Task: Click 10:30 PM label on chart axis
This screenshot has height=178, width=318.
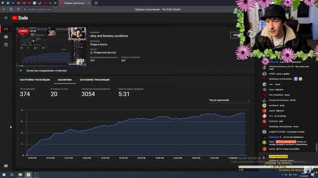Action: [x=123, y=158]
